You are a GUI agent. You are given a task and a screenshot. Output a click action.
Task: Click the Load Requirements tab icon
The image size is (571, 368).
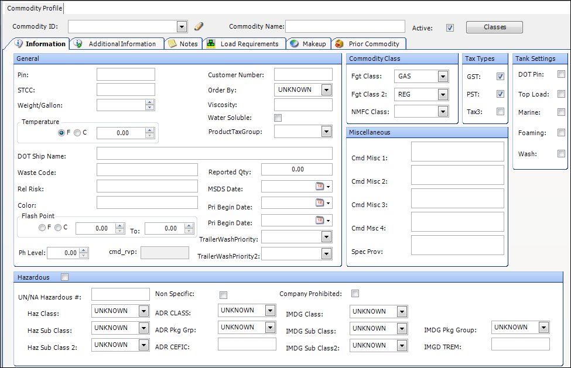coord(210,44)
